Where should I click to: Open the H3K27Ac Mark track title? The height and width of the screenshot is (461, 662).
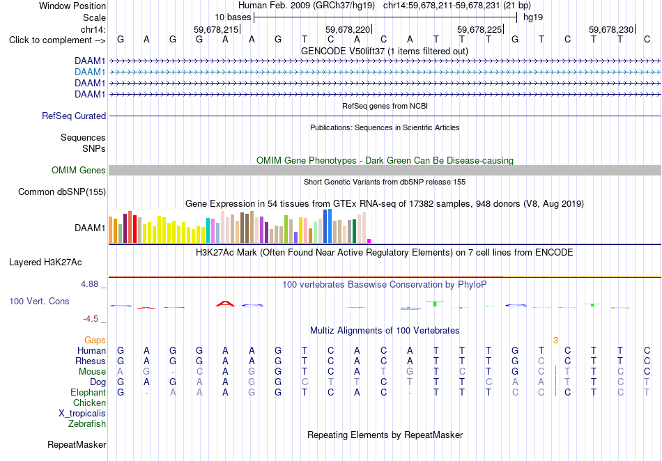(385, 253)
